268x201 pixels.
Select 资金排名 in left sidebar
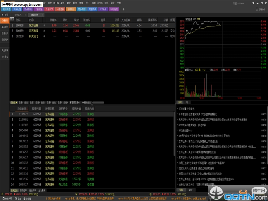pos(5,50)
